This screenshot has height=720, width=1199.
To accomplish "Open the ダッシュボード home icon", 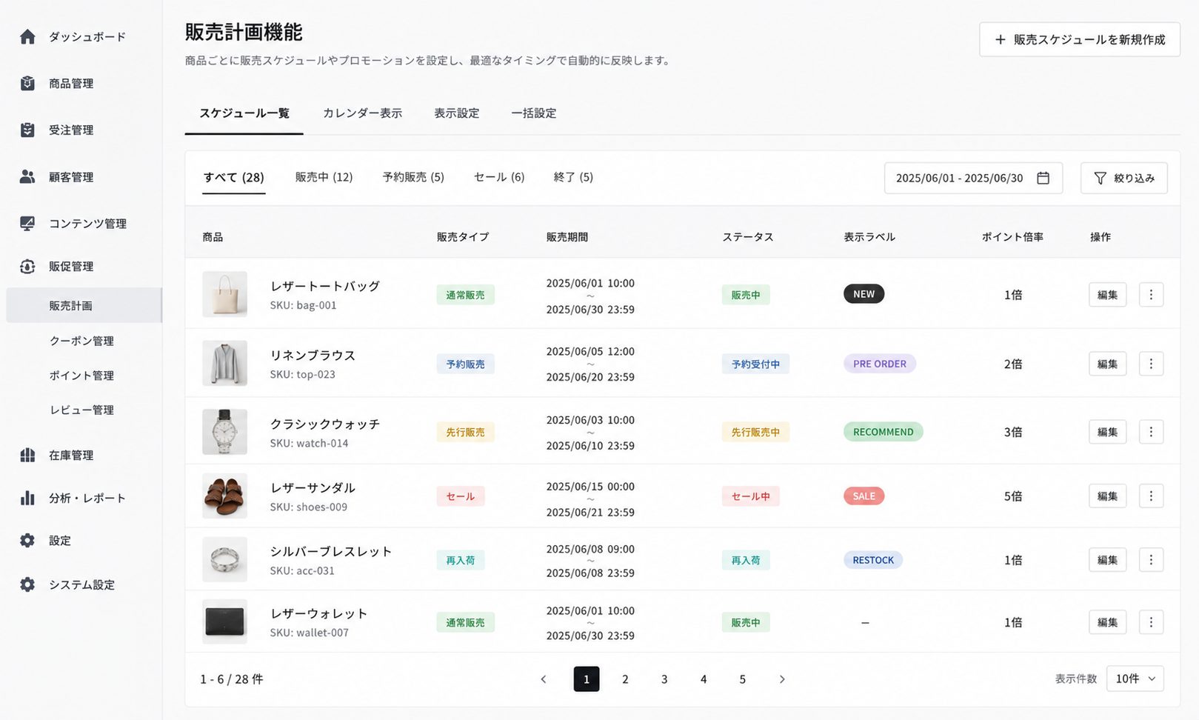I will pos(27,36).
